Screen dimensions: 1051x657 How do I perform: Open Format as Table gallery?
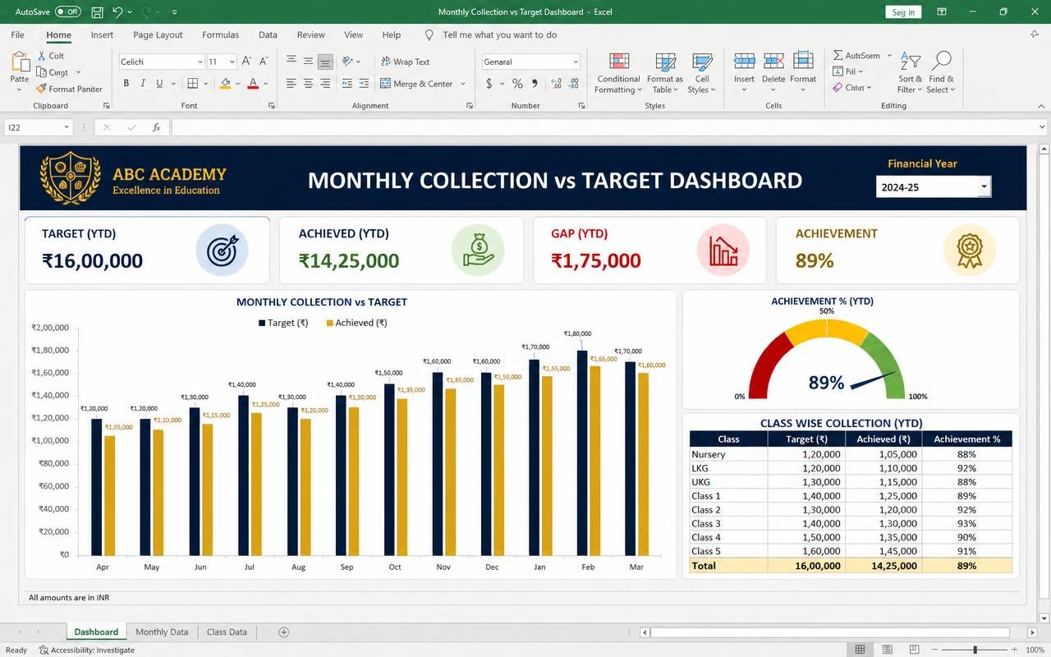click(x=665, y=72)
